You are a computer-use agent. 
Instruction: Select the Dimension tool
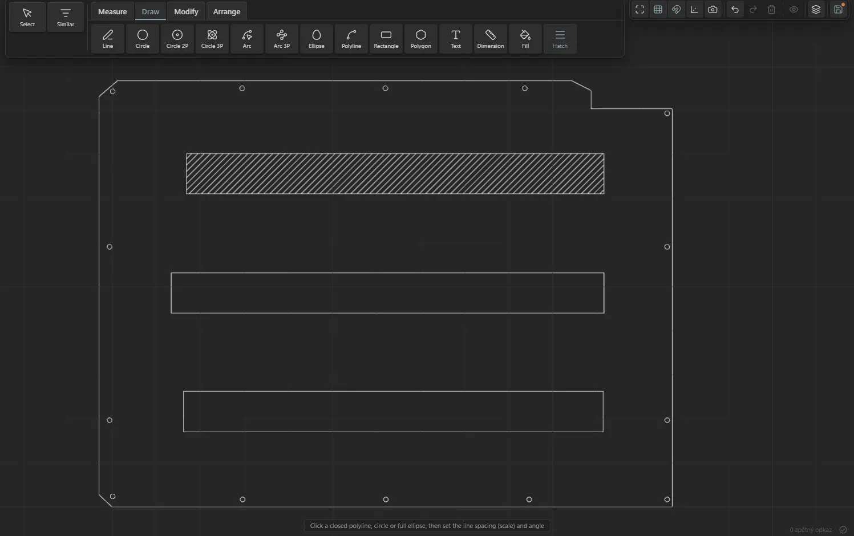[491, 39]
